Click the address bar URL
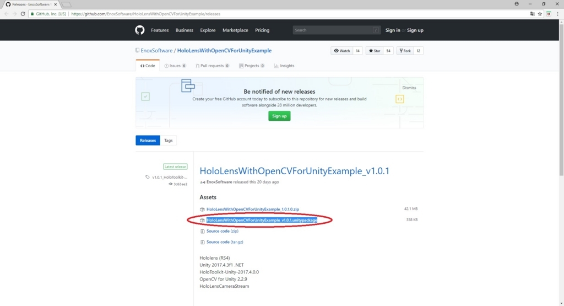 [145, 14]
